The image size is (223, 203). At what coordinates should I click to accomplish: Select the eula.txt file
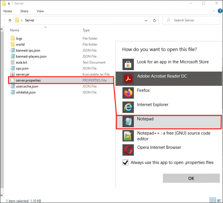(21, 62)
